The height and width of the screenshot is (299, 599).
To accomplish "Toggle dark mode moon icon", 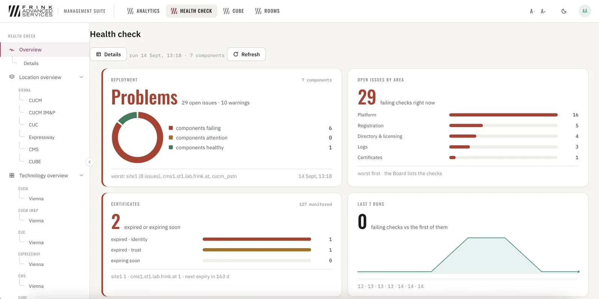I will click(x=564, y=11).
